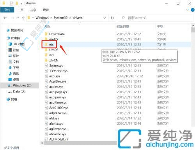
Task: Refresh the drivers folder view
Action: 112,18
